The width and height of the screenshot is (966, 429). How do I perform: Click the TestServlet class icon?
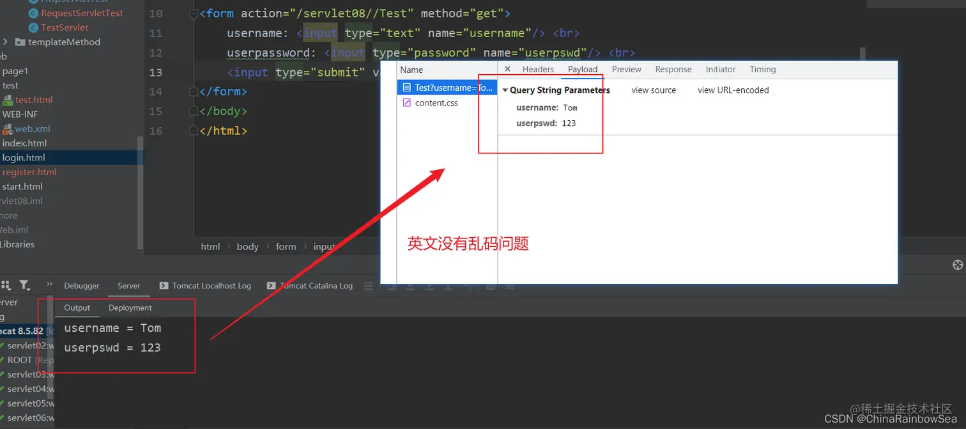tap(34, 27)
